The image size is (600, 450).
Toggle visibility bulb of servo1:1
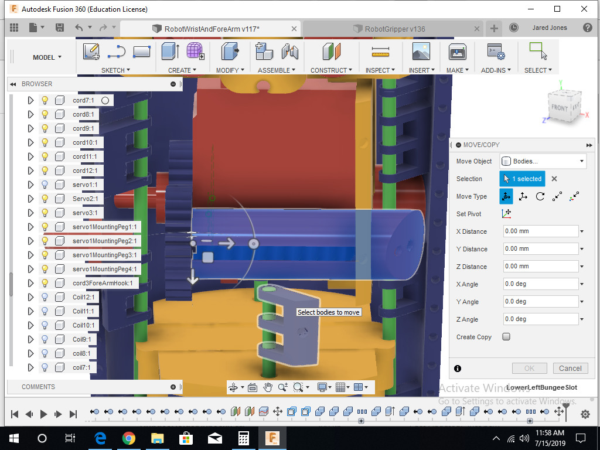[x=45, y=185]
